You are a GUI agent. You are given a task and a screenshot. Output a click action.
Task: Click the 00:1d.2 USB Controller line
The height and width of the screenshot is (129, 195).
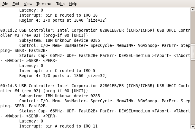tap(95, 30)
